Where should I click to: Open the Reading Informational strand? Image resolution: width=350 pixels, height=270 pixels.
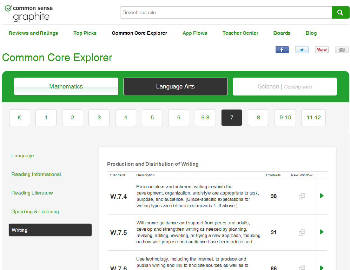click(x=36, y=174)
